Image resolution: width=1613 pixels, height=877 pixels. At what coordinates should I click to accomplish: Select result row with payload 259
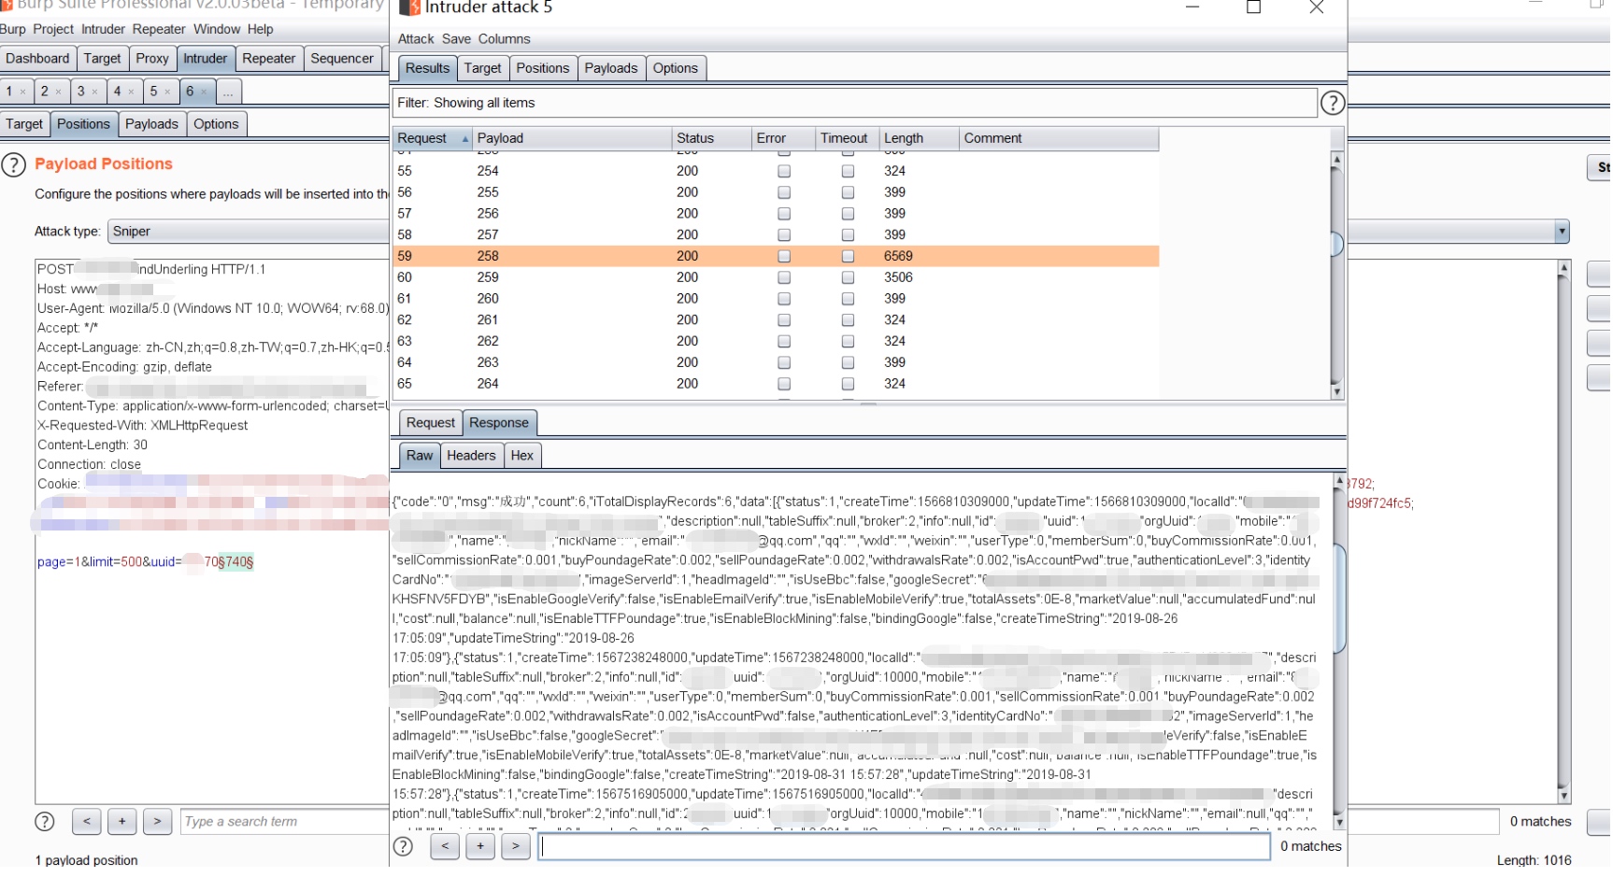(x=776, y=277)
